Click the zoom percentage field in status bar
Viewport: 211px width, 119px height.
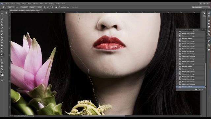coord(12,116)
